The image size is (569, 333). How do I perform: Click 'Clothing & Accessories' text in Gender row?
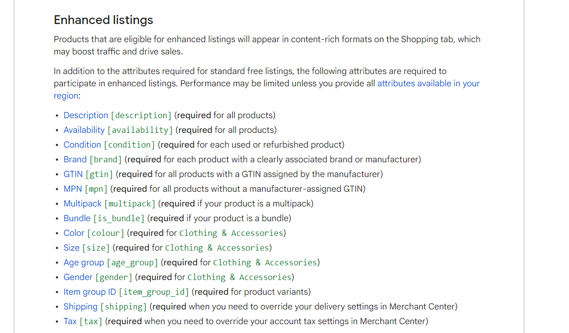[240, 277]
